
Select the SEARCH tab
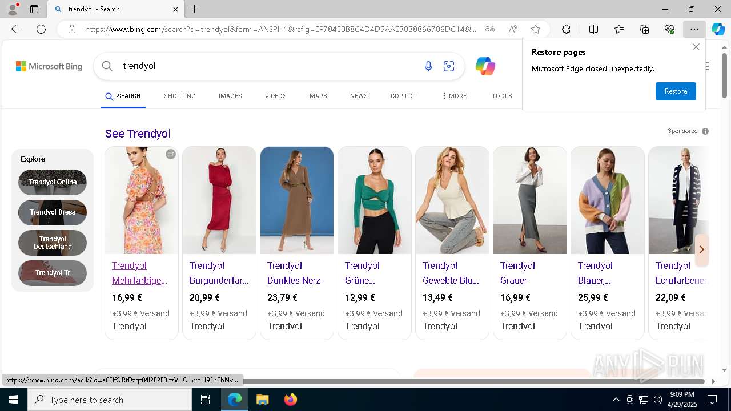pyautogui.click(x=123, y=96)
